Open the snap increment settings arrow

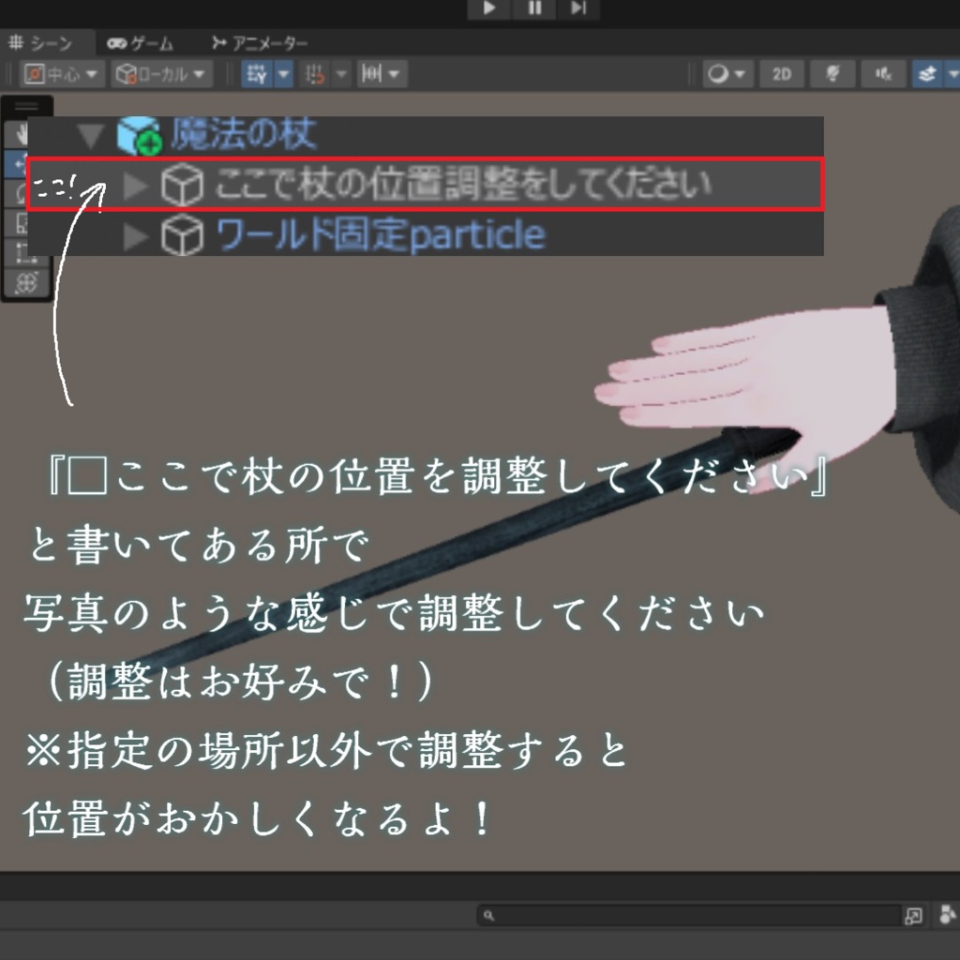pyautogui.click(x=341, y=74)
